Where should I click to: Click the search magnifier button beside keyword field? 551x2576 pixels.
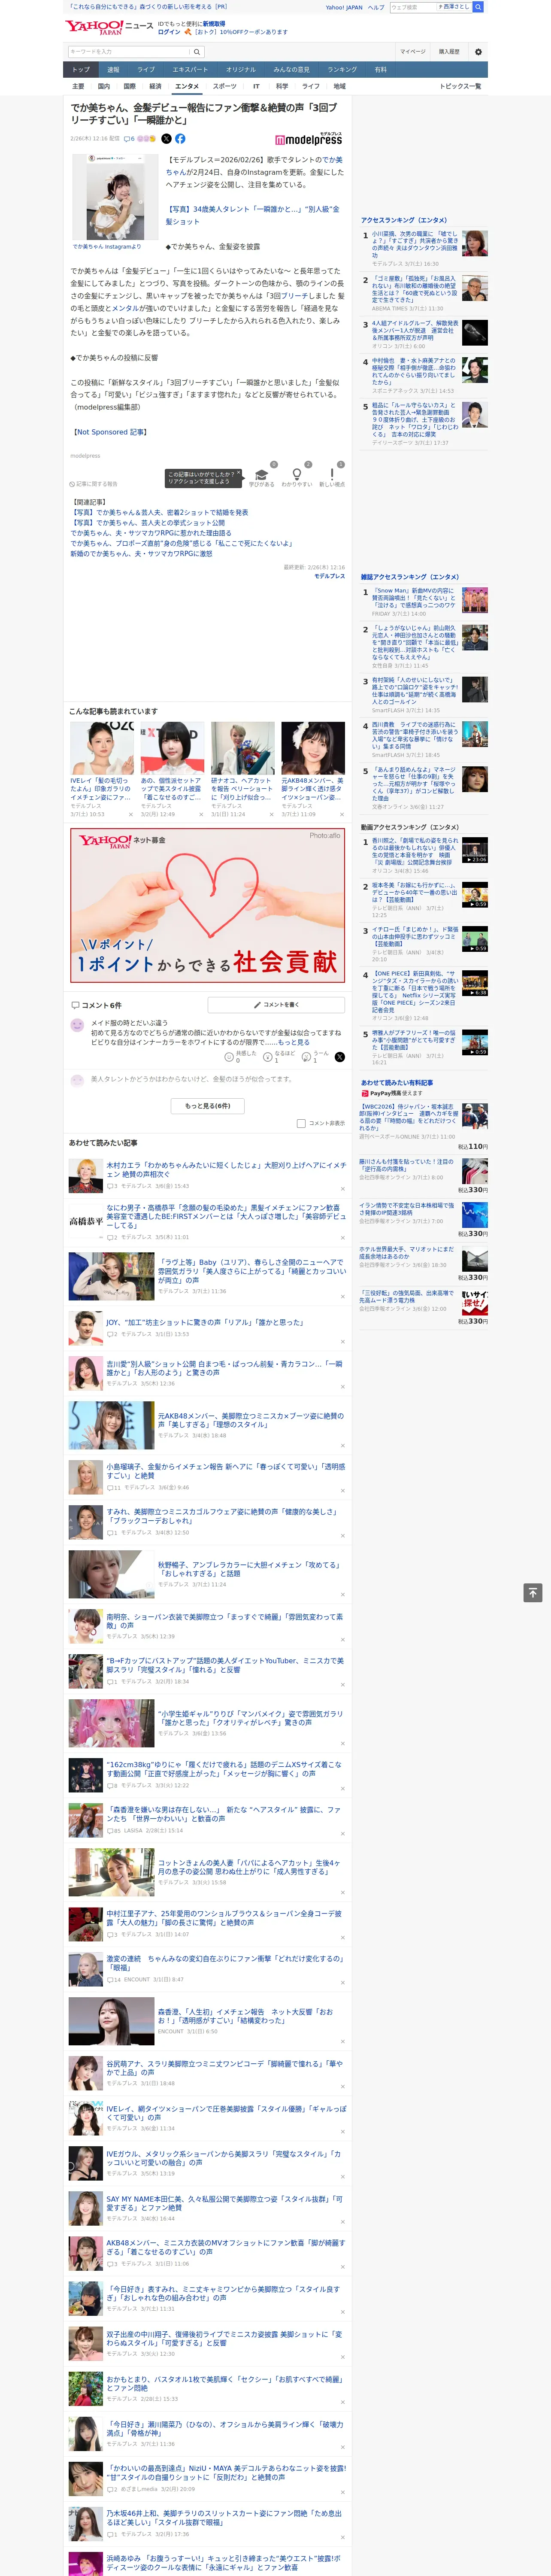(197, 52)
